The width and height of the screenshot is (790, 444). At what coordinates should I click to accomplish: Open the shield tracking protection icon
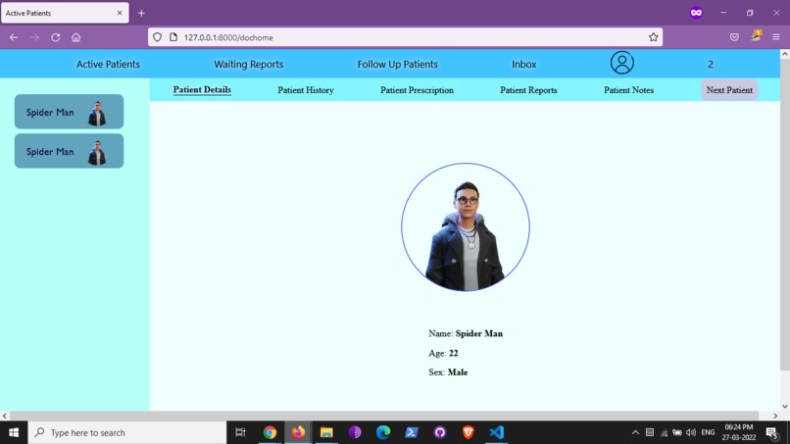pyautogui.click(x=157, y=37)
